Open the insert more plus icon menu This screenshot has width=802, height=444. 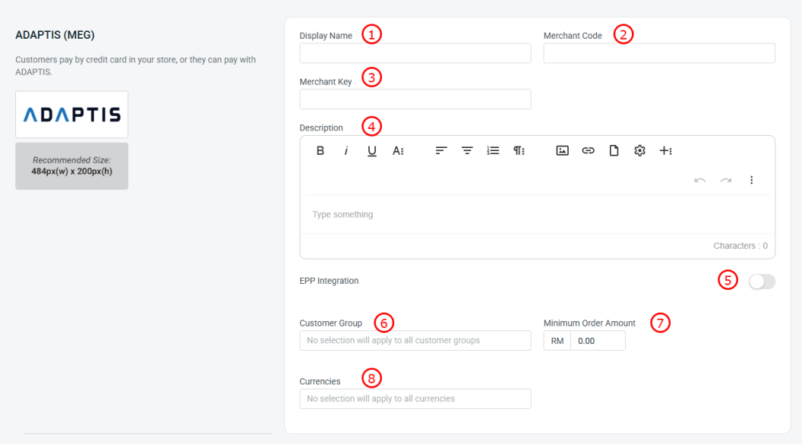coord(665,151)
